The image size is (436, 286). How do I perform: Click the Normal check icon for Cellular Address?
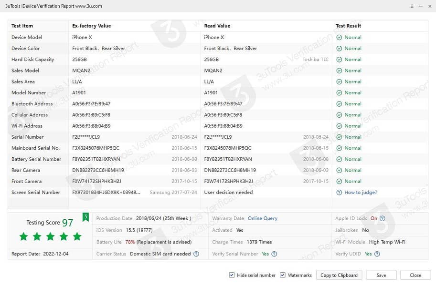click(x=339, y=115)
